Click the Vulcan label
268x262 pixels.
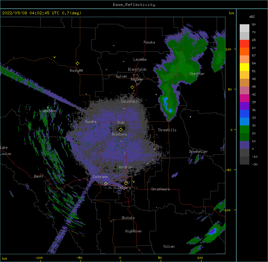[169, 246]
